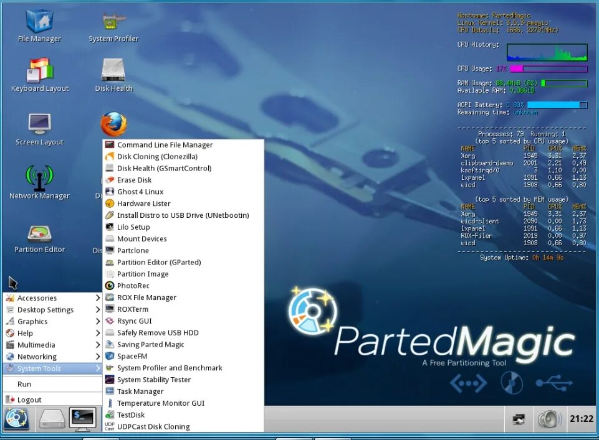Choose Logout from the start menu
This screenshot has height=440, width=599.
53,400
